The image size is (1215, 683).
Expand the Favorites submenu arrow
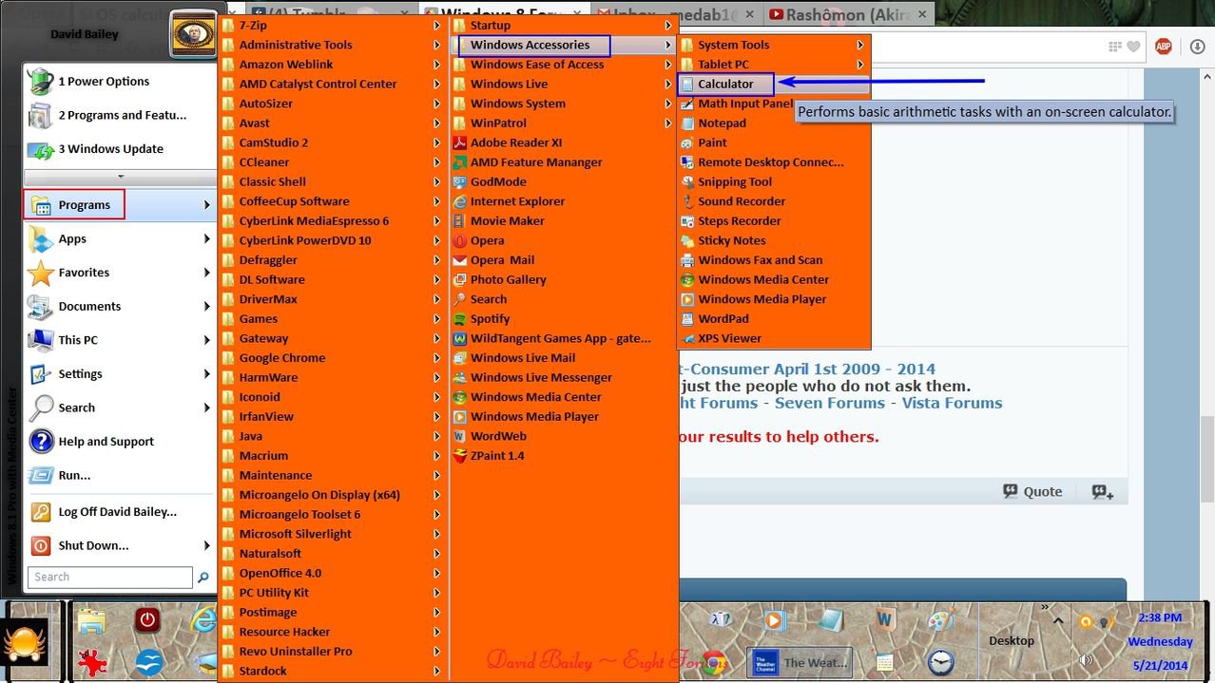(206, 273)
